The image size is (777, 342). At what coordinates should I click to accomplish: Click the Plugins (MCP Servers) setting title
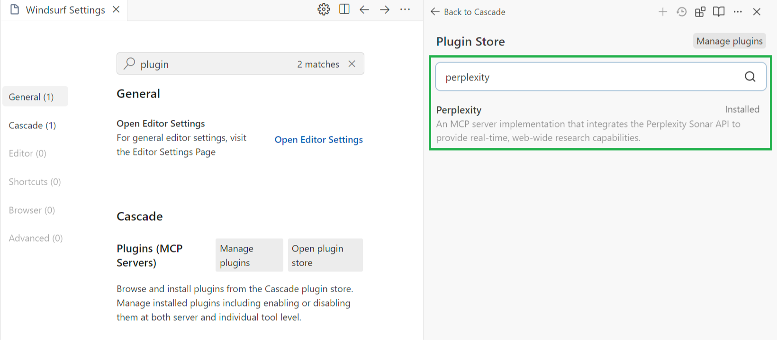point(150,255)
